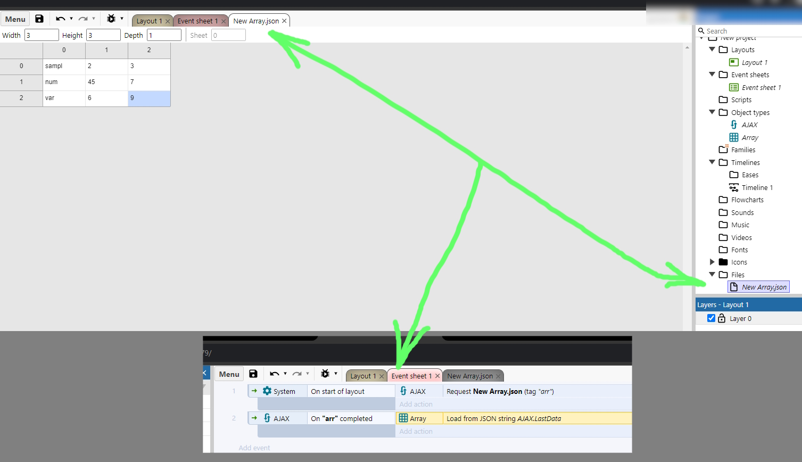Open the Menu button in the top toolbar

pos(15,19)
